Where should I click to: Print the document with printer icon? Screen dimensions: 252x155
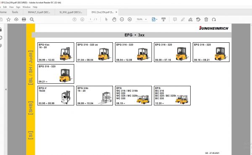coord(24,20)
